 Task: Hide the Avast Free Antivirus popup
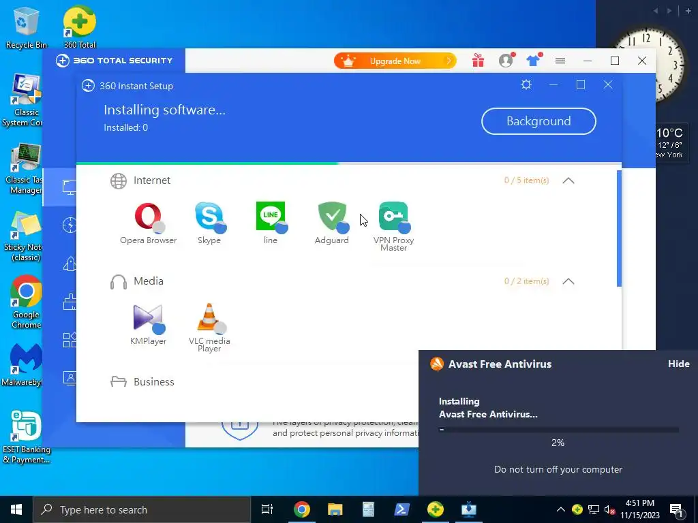point(679,364)
